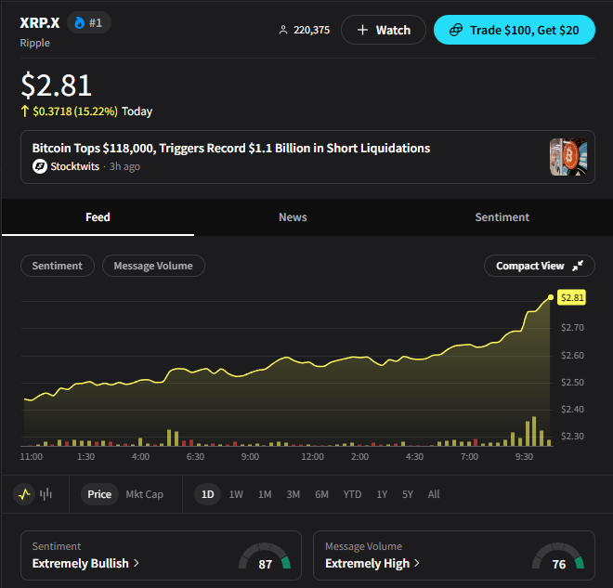
Task: Select the 1Y time range
Action: 382,494
